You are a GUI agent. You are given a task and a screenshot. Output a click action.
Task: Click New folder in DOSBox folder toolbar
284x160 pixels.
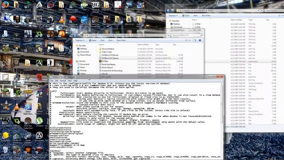(x=121, y=40)
